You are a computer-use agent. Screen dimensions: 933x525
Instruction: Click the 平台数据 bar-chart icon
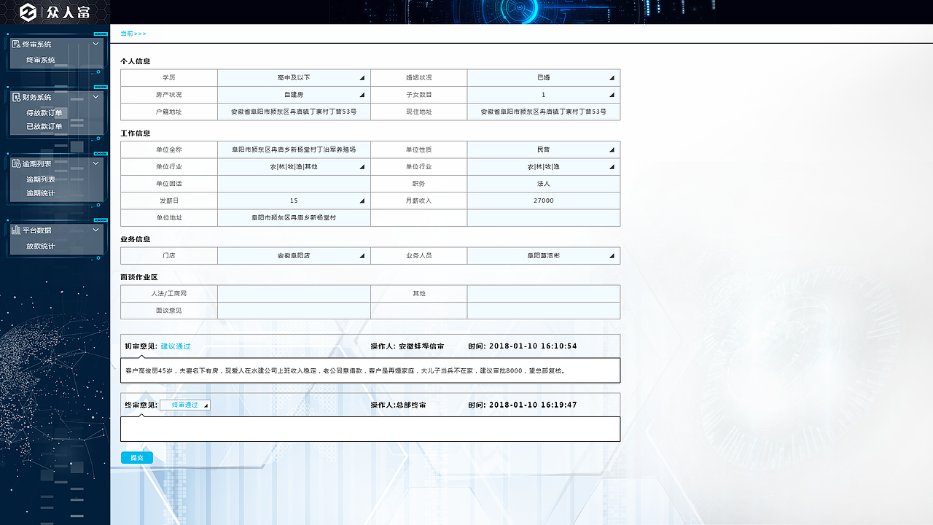click(16, 230)
